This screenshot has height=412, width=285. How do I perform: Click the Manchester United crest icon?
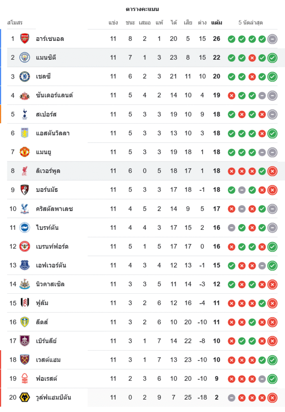point(25,152)
